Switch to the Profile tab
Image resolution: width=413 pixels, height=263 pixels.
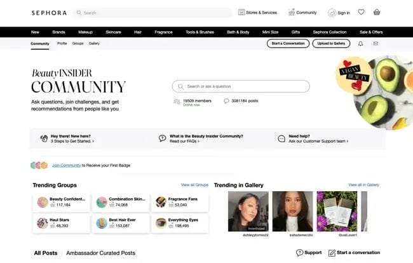(62, 43)
